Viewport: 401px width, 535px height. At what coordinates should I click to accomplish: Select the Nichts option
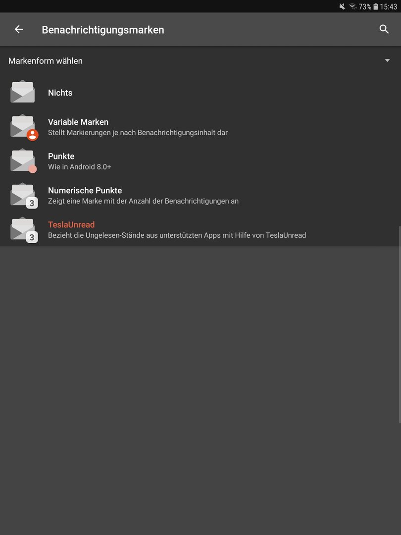point(200,93)
